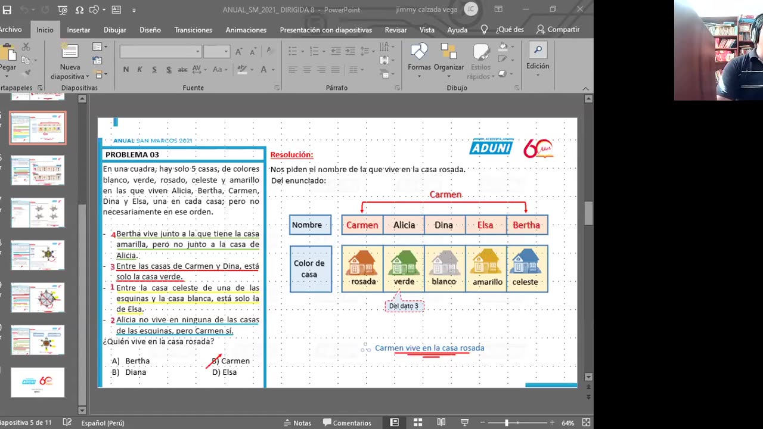Viewport: 763px width, 429px height.
Task: Switch to the Transiciones tab
Action: point(193,30)
